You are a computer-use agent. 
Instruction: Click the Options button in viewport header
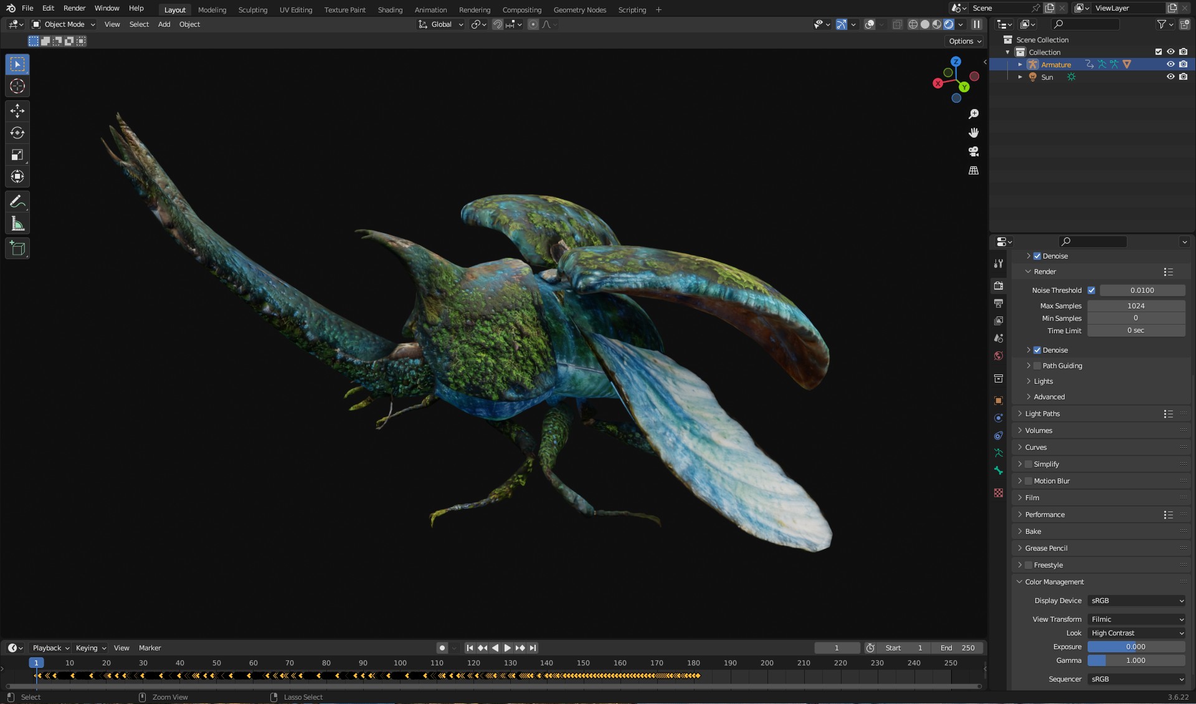(x=965, y=41)
